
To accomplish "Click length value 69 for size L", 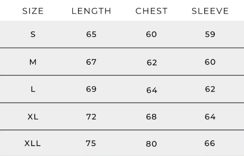I will coord(91,89).
